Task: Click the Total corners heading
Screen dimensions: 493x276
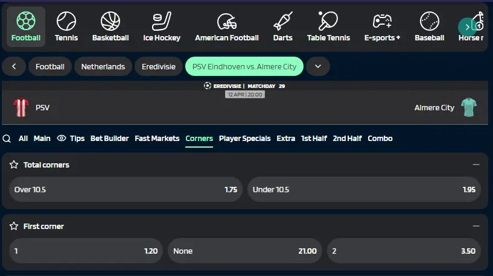Action: [x=46, y=165]
